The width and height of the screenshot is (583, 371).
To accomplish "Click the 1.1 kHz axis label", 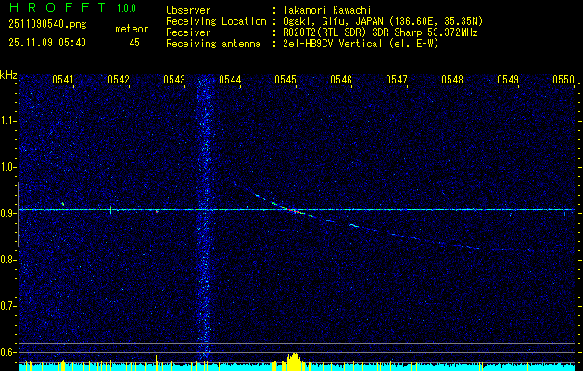I will click(7, 121).
